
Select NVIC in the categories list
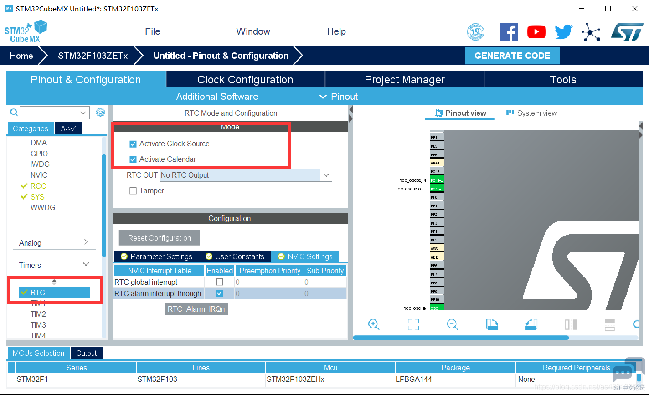(x=39, y=175)
